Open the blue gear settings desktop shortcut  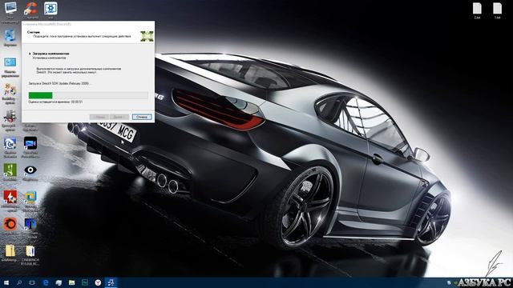point(50,9)
